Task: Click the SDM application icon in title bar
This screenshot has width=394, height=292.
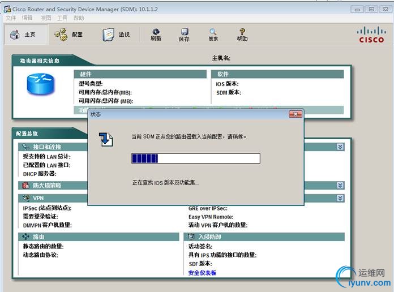Action: coord(7,9)
